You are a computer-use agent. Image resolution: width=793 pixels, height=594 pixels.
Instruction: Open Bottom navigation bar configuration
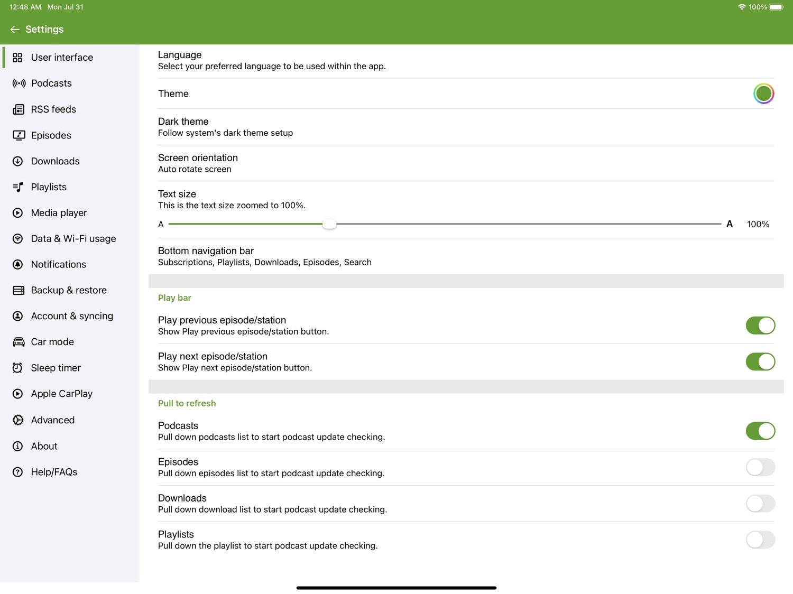tap(466, 256)
